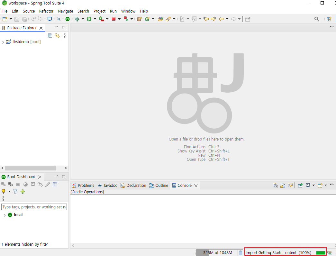Click the green plus in Boot Dashboard
The height and width of the screenshot is (256, 336).
point(23,191)
